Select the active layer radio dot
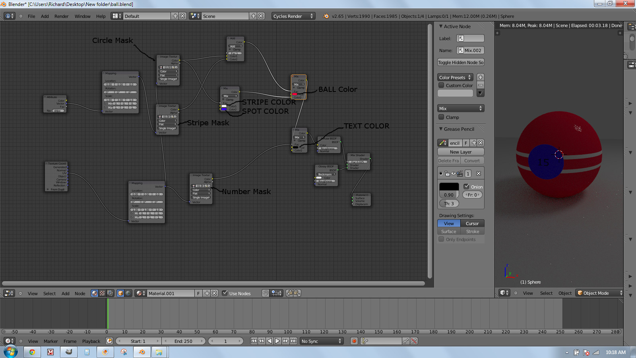The width and height of the screenshot is (636, 358). 441,173
